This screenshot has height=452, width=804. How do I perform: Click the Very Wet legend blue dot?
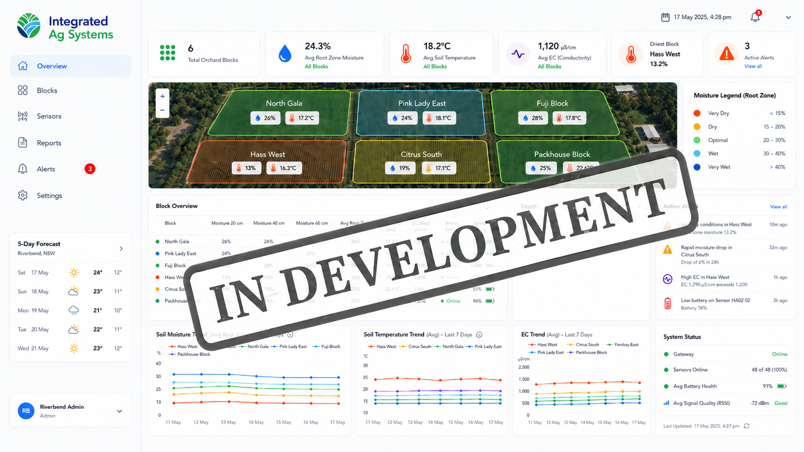point(697,167)
